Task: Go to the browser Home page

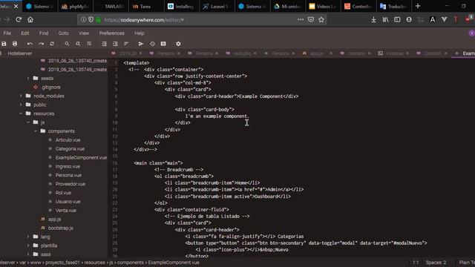Action: (30, 20)
